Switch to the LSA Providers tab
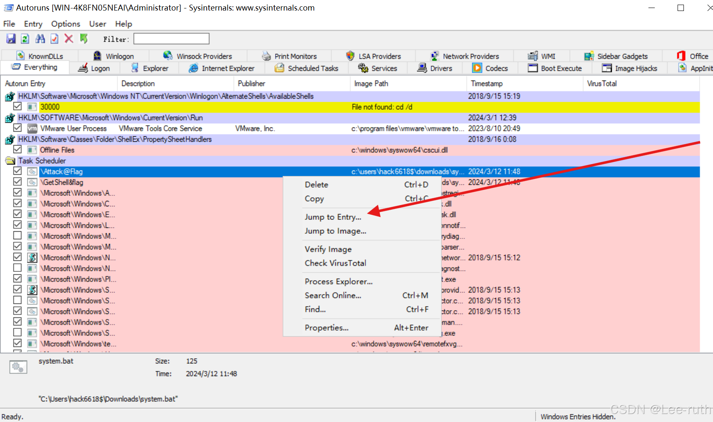 coord(373,56)
